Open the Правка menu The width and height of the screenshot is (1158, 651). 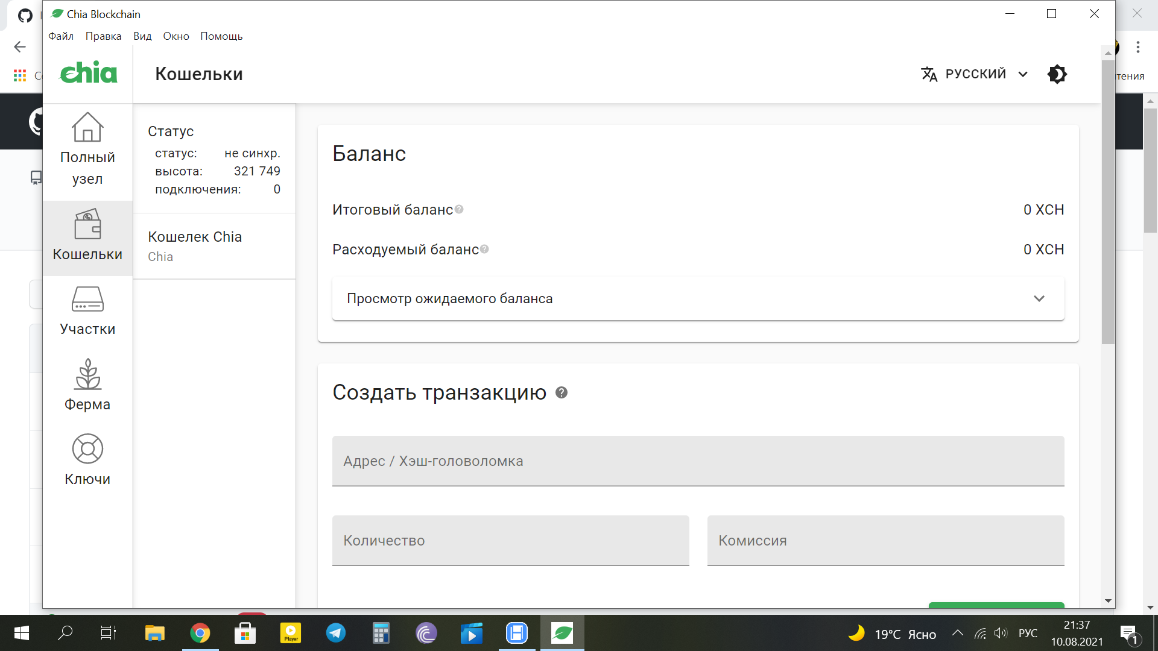103,36
